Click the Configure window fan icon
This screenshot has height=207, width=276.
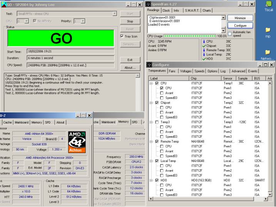[149, 65]
